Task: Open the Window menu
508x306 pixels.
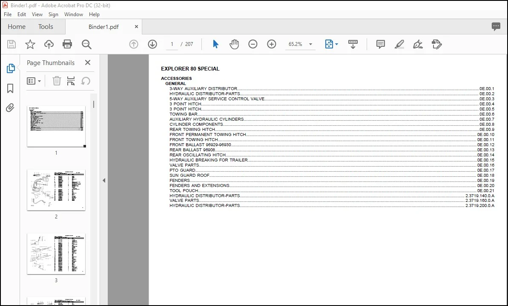Action: click(74, 14)
